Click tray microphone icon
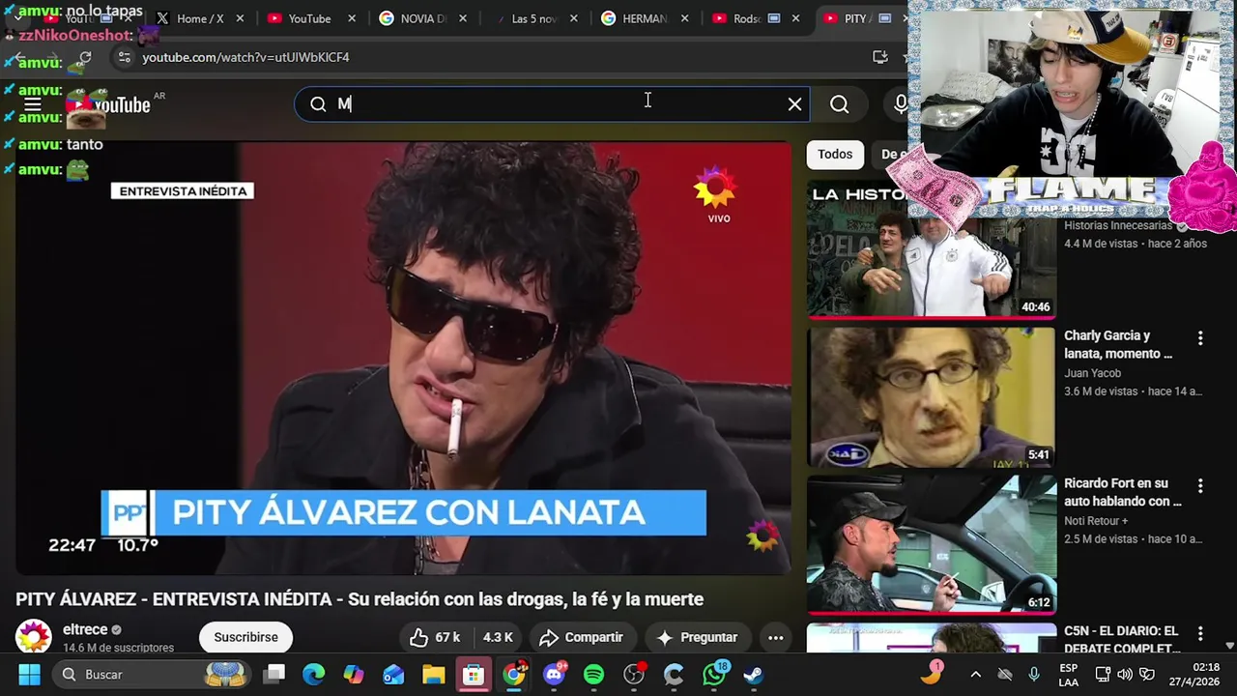Screen dimensions: 1237x696 [x=1034, y=675]
